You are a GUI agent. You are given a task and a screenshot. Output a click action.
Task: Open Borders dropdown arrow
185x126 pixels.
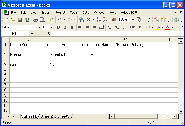[x=152, y=27]
